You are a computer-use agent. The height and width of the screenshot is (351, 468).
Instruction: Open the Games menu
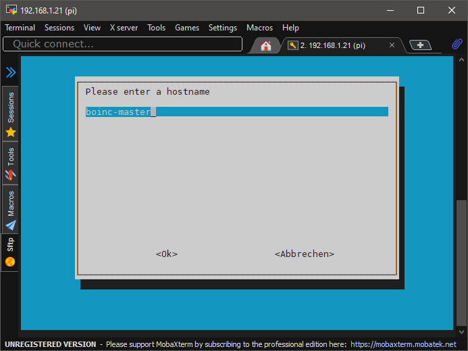point(187,28)
